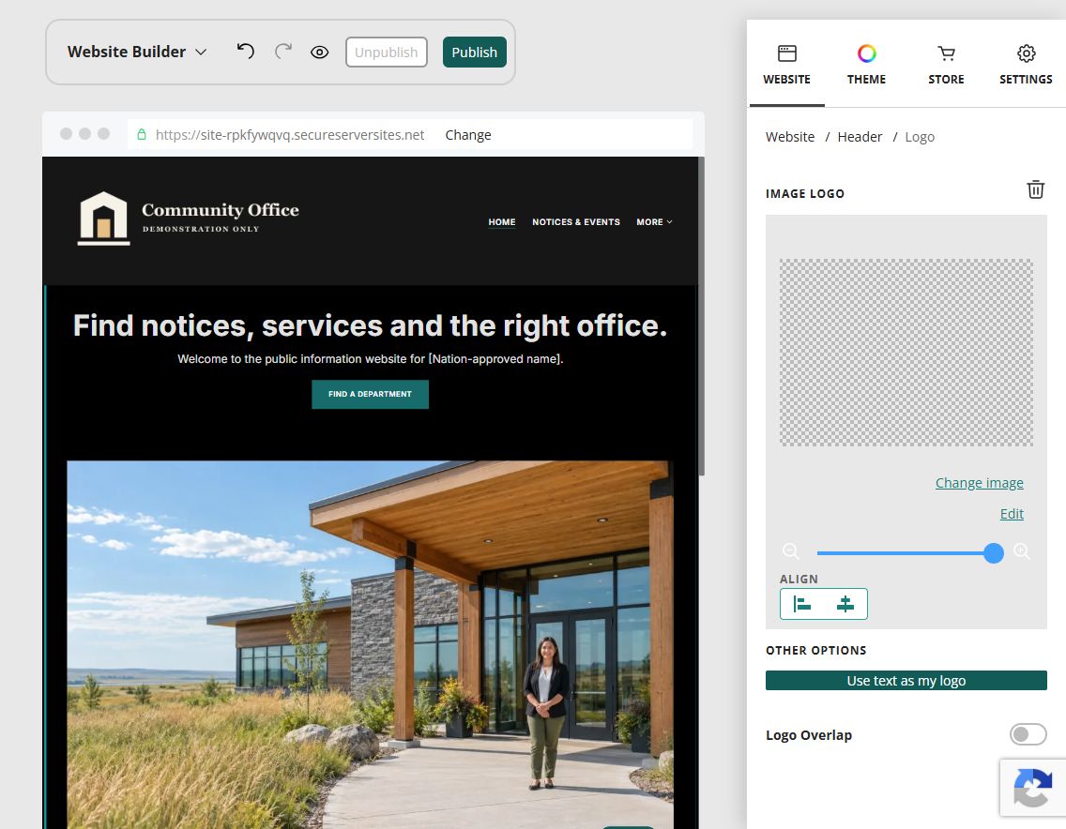Screen dimensions: 1066x829
Task: Click Change next to the site URL
Action: pos(467,134)
